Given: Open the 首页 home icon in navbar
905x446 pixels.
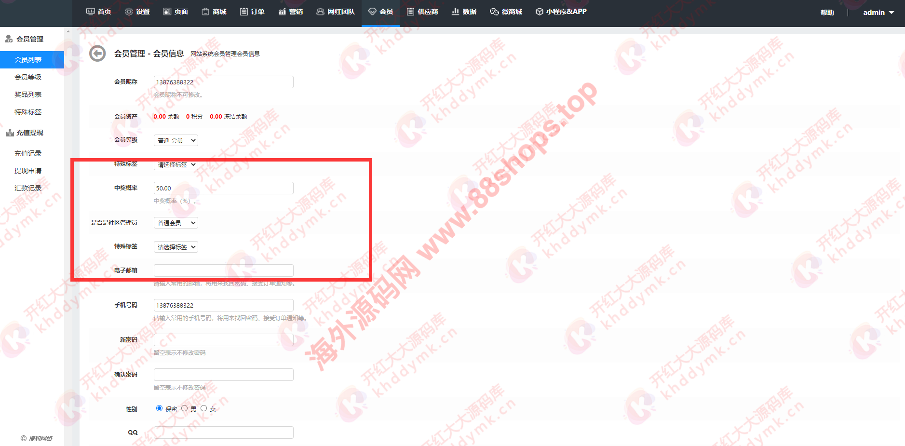Looking at the screenshot, I should [90, 12].
